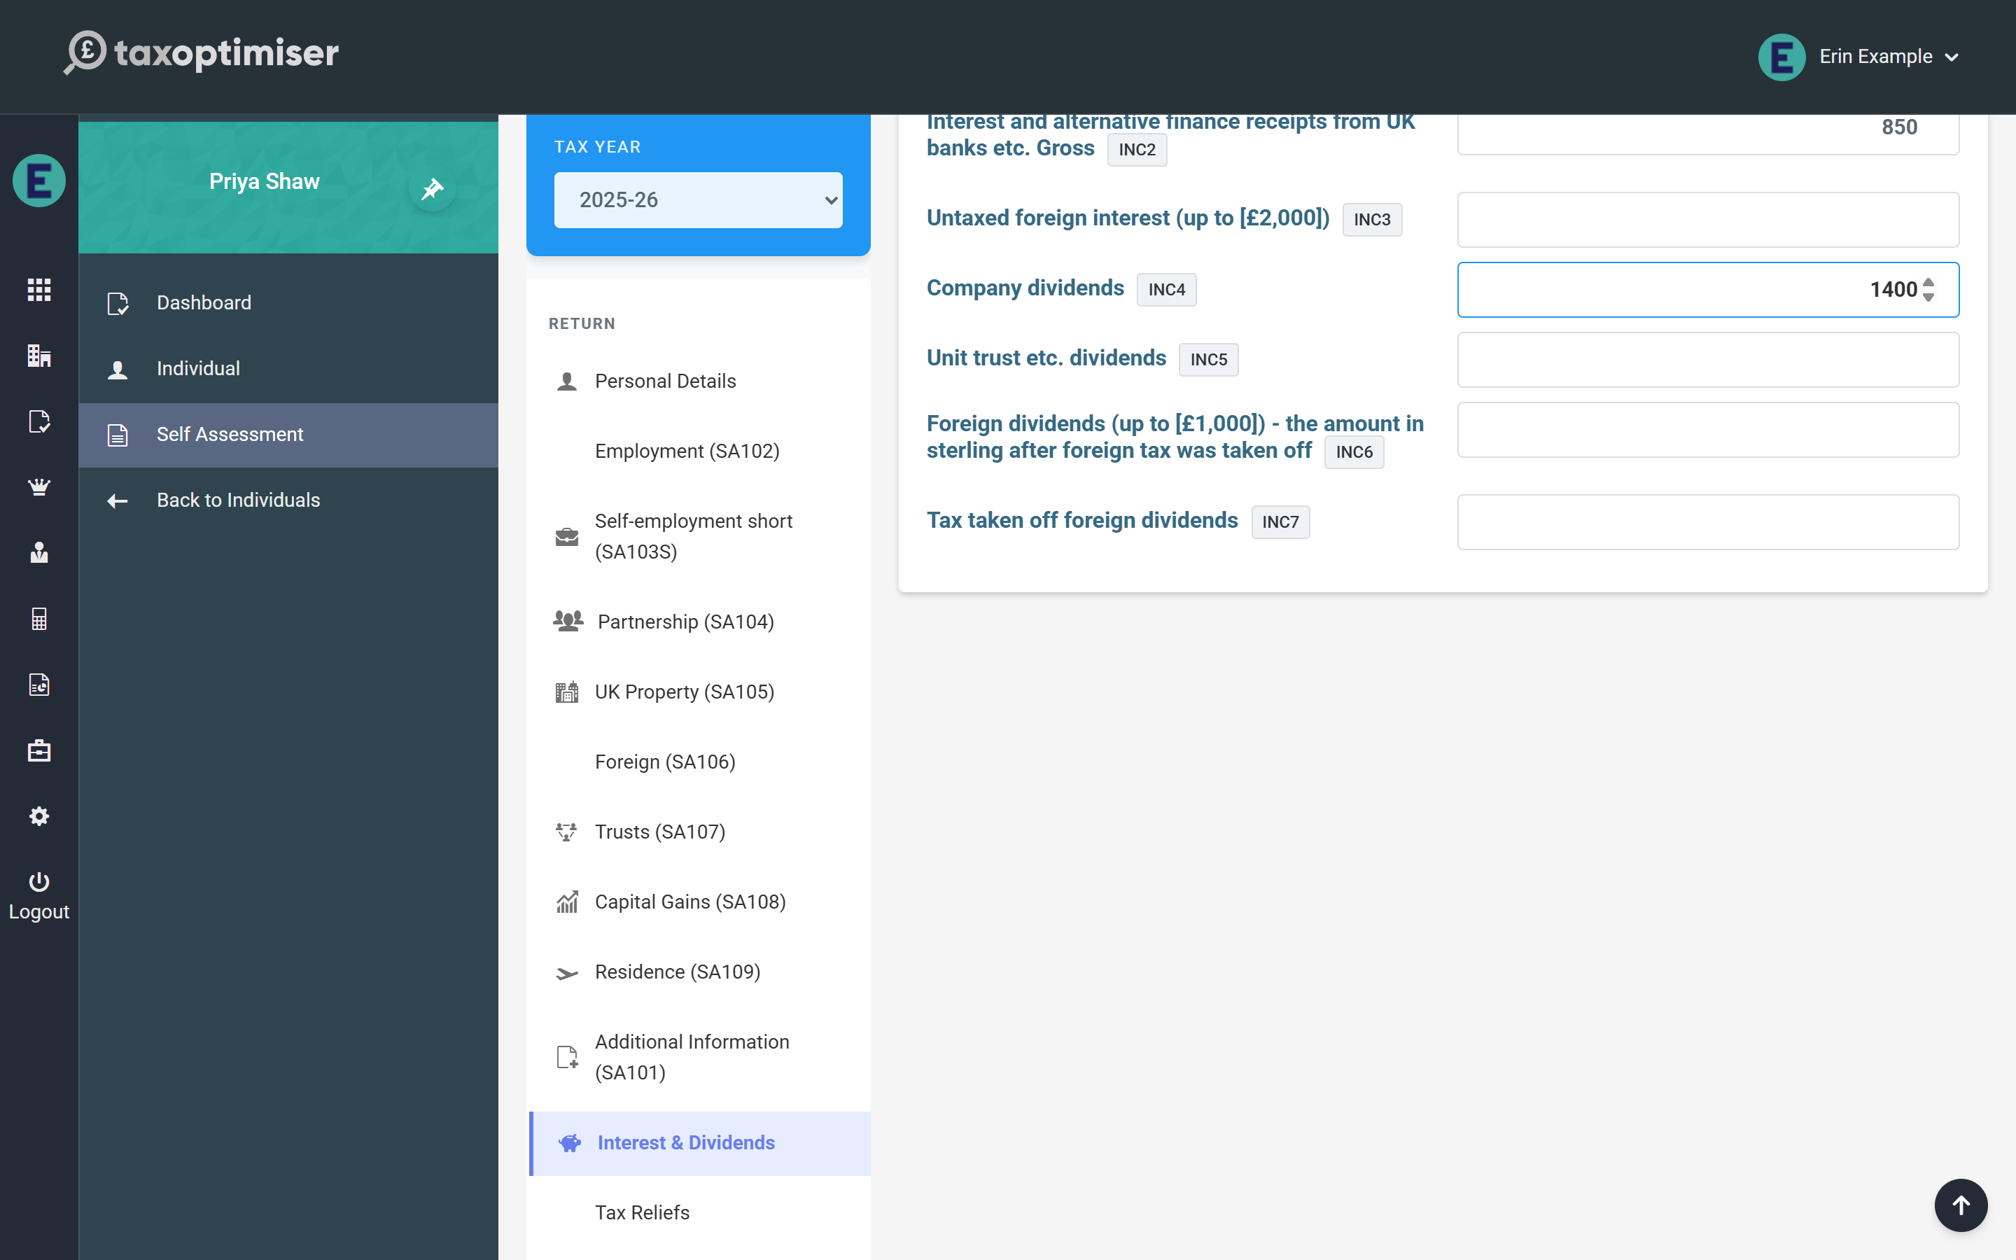Click the Company dividends input field
2016x1260 pixels.
click(x=1708, y=290)
